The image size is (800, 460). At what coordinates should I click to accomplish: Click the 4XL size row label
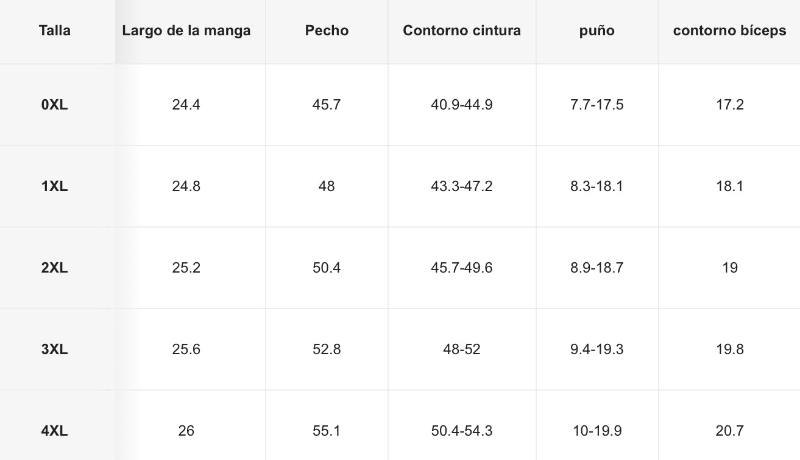(55, 431)
